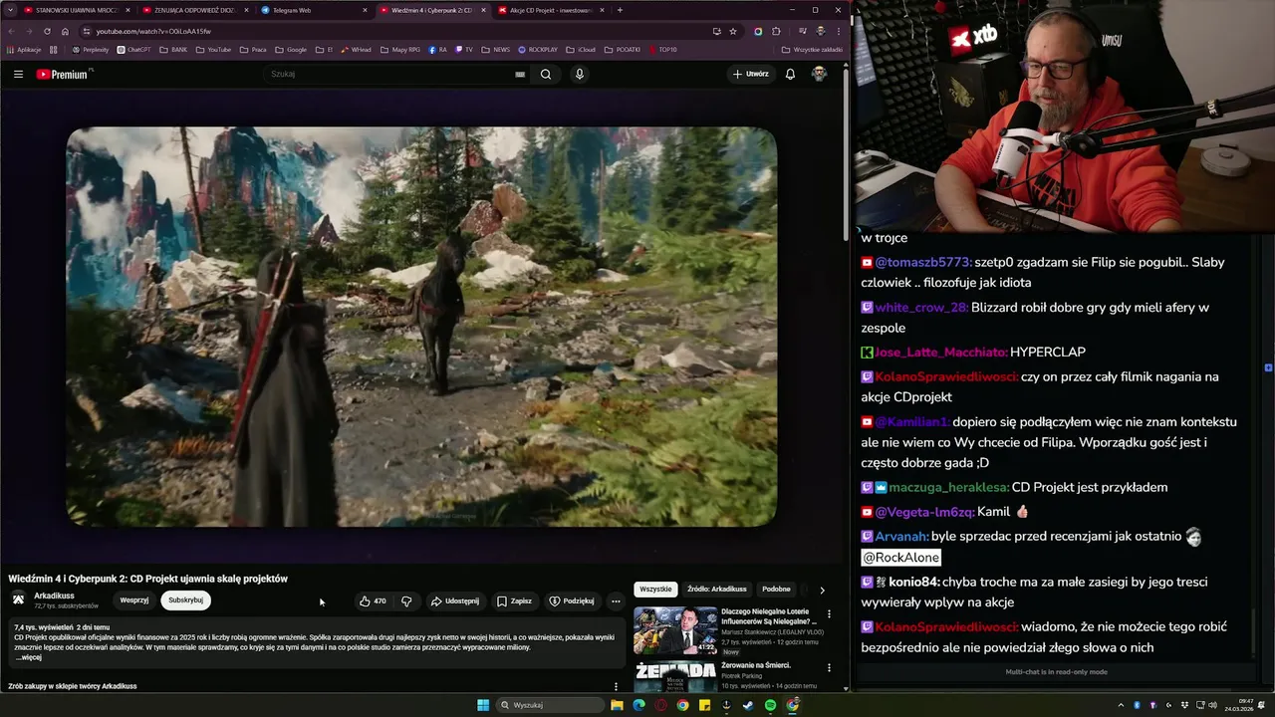The image size is (1275, 717).
Task: Open Arkadikuss channel avatar
Action: [18, 598]
